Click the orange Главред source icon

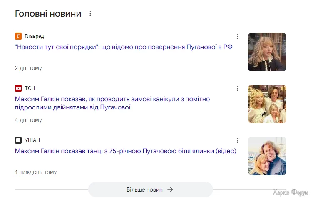(x=18, y=36)
